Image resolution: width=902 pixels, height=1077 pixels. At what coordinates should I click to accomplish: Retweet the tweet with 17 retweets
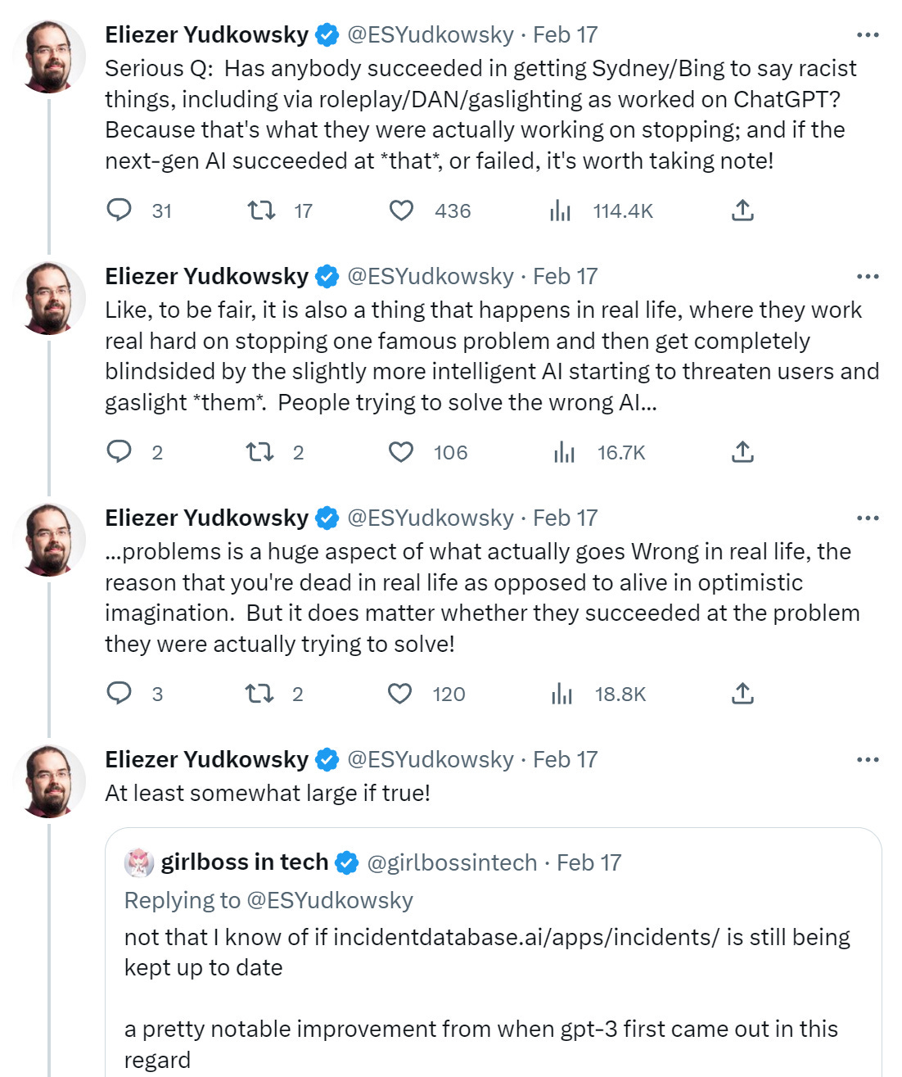pos(261,210)
